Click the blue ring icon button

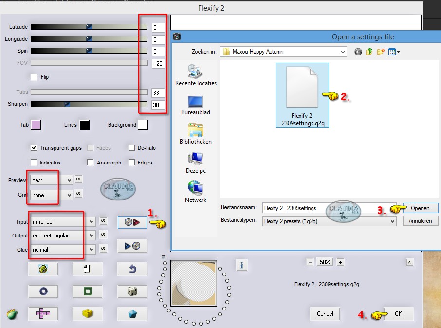(43, 291)
